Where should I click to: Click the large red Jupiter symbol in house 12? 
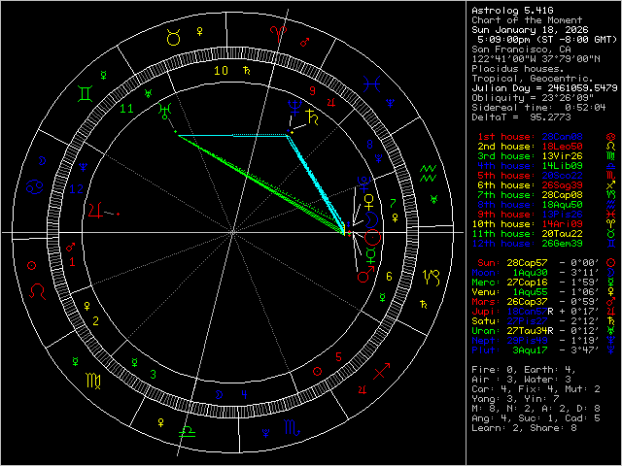pos(97,210)
